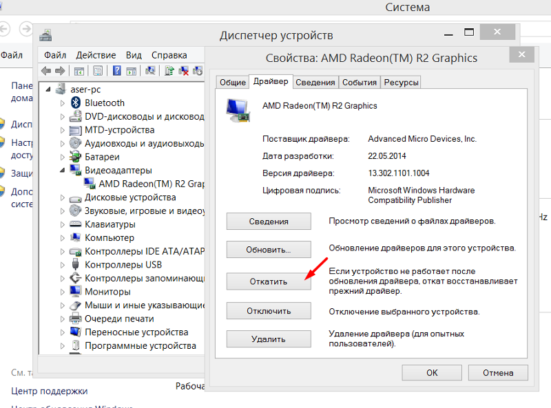The width and height of the screenshot is (551, 408).
Task: Select the Мониторы monitor icon
Action: (x=76, y=292)
